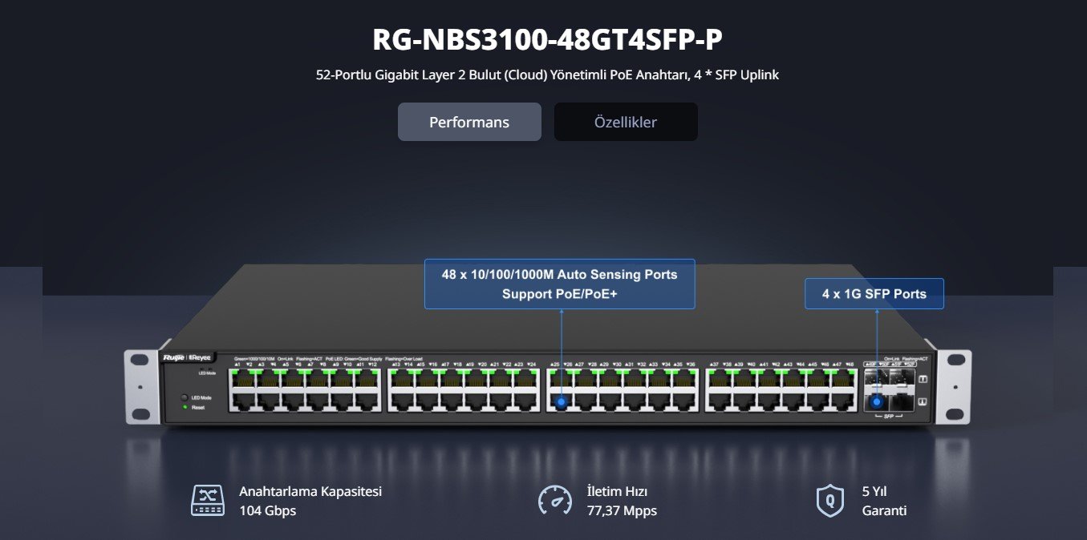
Task: Click the Ruijie Reyee logo on switch
Action: 185,357
